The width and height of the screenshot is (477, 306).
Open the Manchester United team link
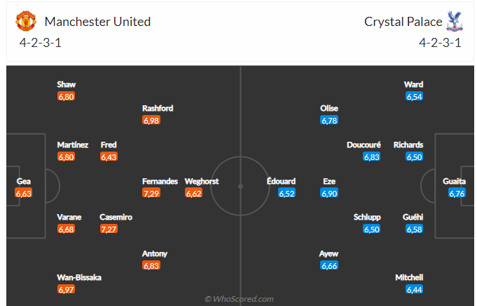coord(97,22)
